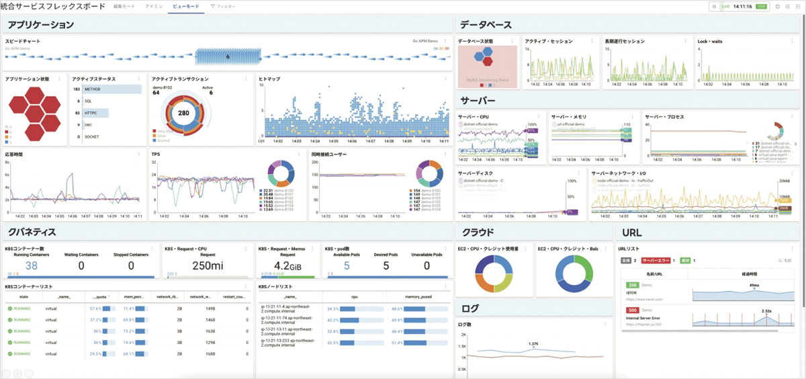Screen dimensions: 806x379
Task: Open kebab menu on アプリケーション状態 widget
Action: 60,79
